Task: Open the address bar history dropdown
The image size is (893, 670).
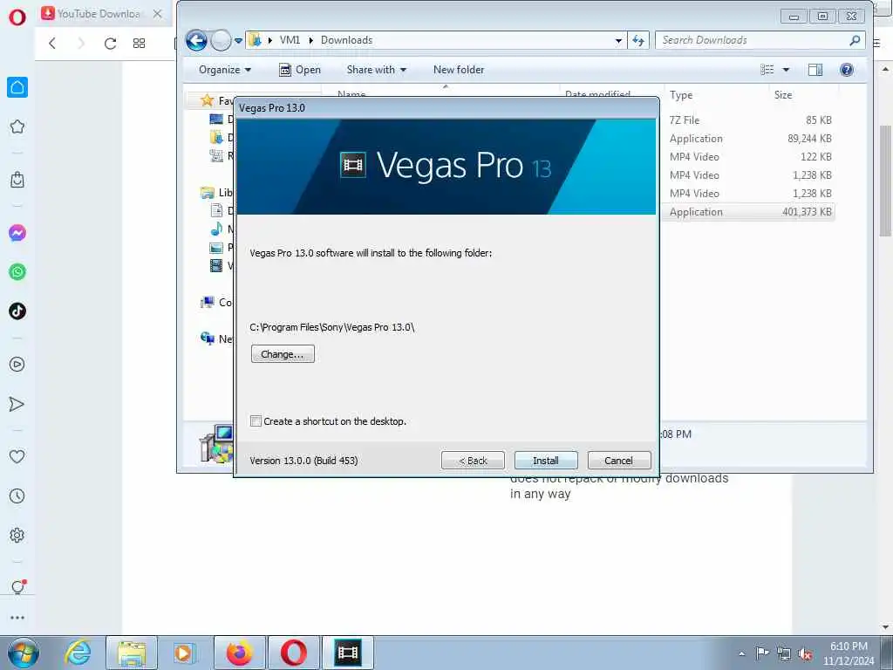Action: (618, 40)
